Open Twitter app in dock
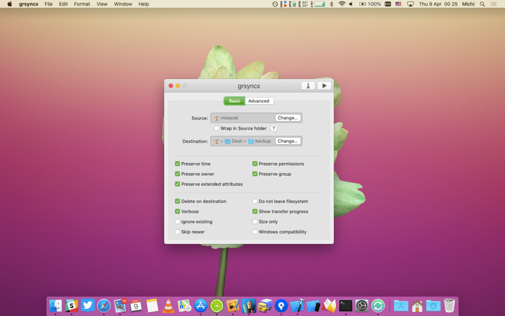 [88, 306]
